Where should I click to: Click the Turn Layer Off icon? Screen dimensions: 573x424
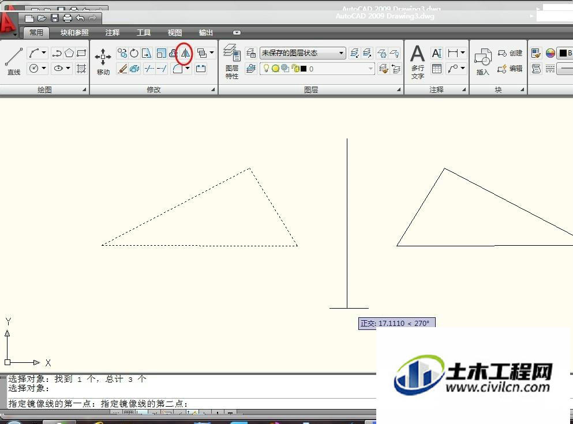click(394, 53)
